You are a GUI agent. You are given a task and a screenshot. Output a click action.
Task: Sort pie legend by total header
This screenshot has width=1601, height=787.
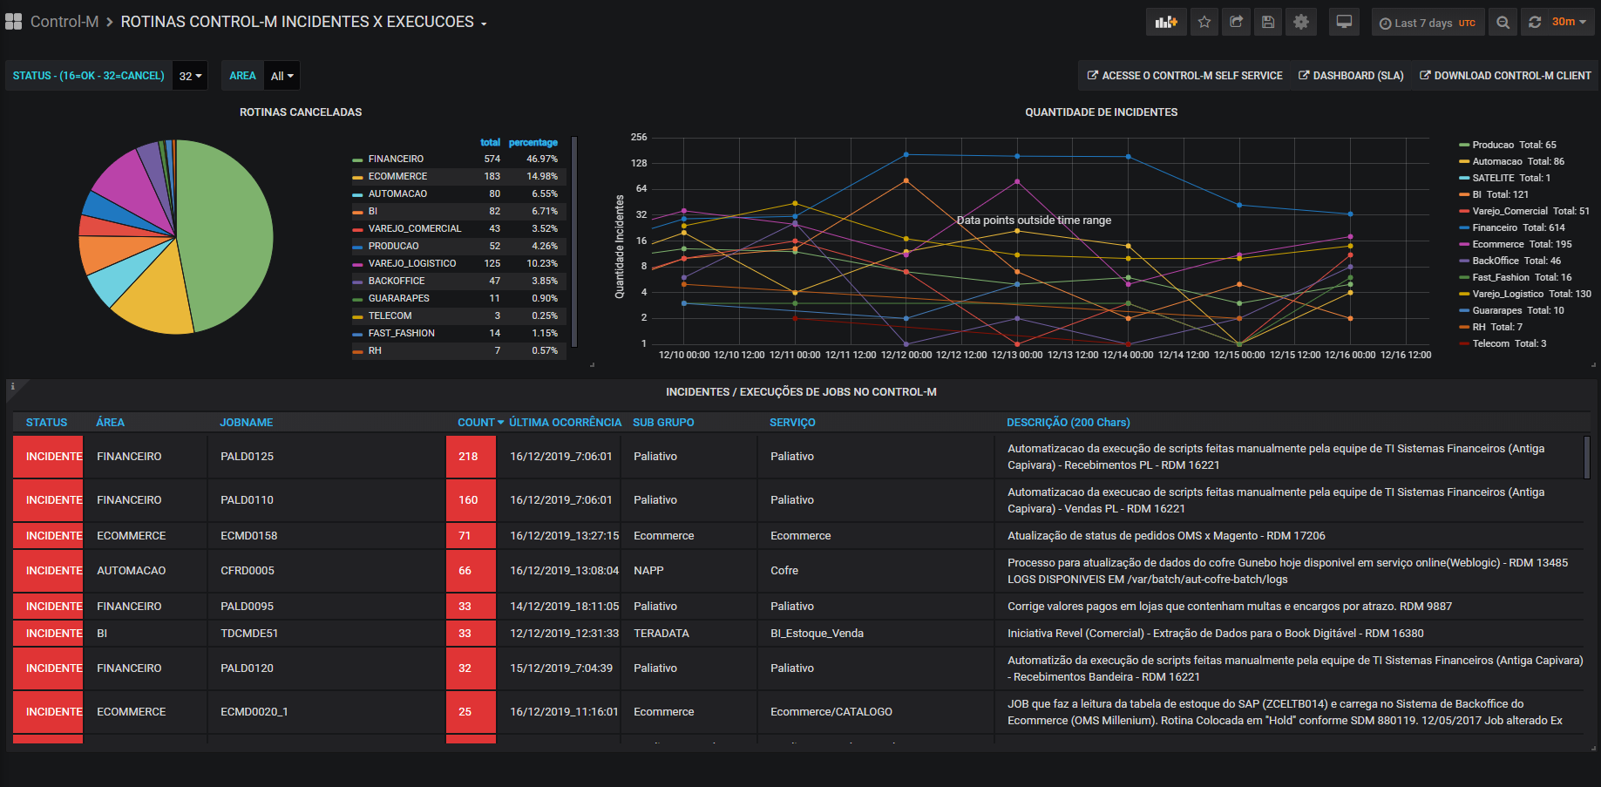tap(490, 142)
